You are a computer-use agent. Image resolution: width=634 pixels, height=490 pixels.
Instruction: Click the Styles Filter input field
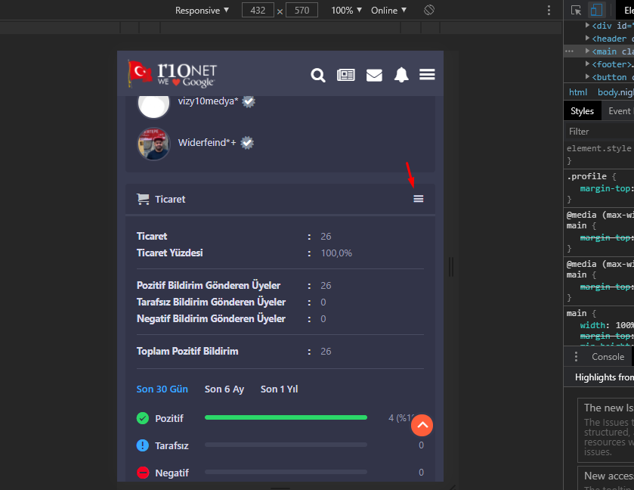pos(601,132)
